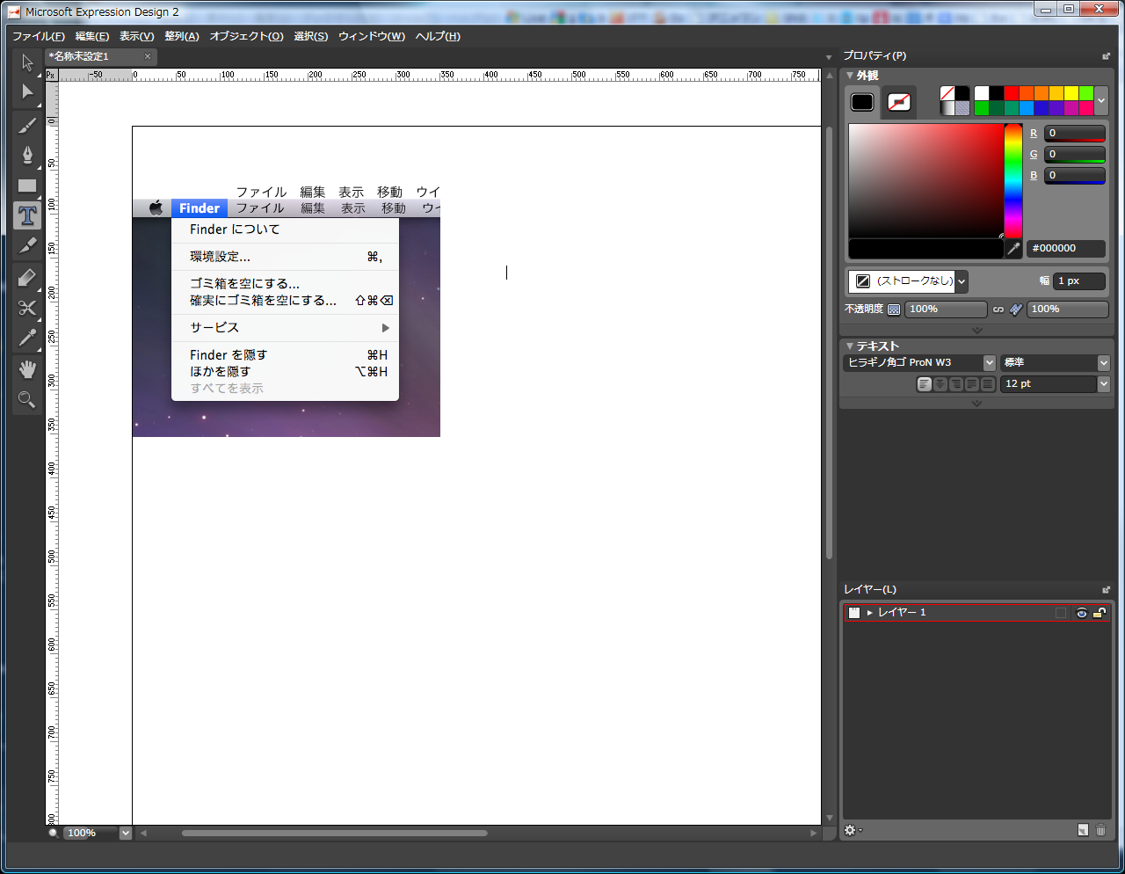Select the Zoom magnifier tool
This screenshot has height=874, width=1125.
(27, 400)
